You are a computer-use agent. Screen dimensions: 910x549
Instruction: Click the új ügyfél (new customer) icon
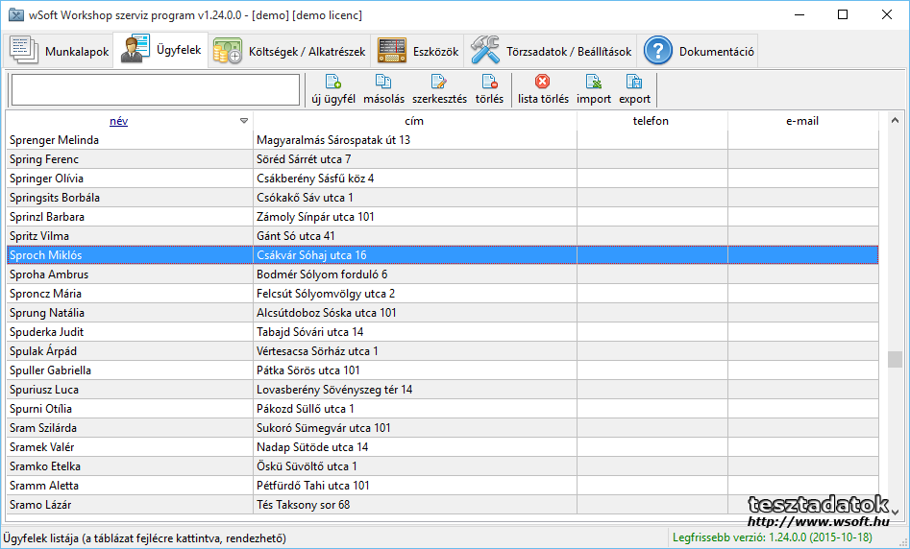333,83
